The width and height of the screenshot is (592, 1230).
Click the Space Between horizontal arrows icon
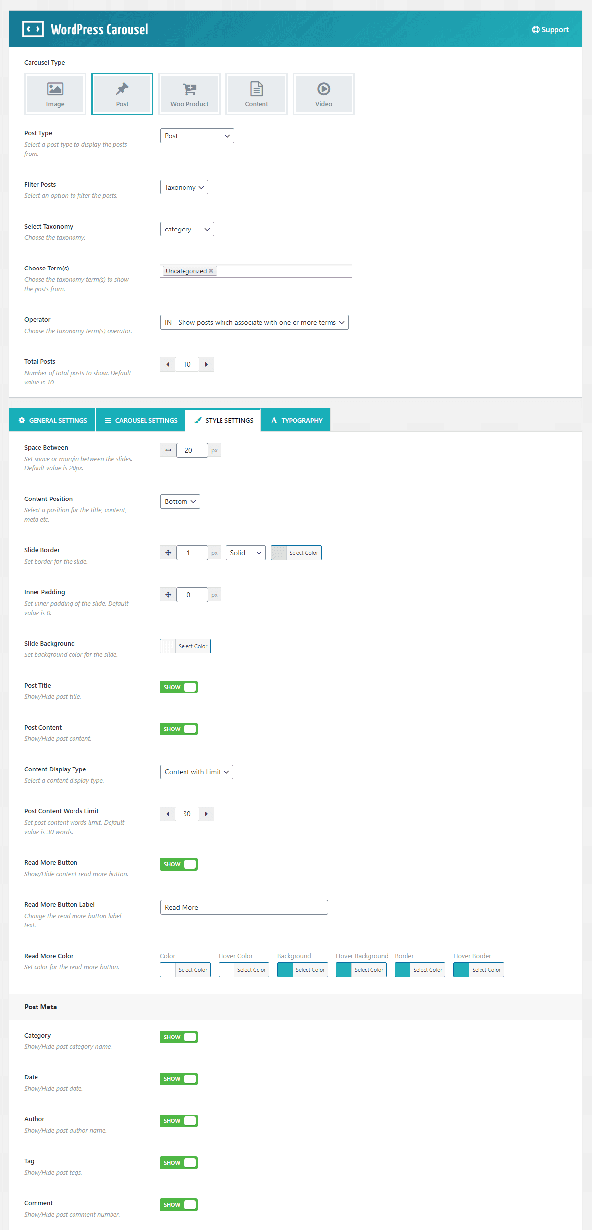[x=168, y=450]
